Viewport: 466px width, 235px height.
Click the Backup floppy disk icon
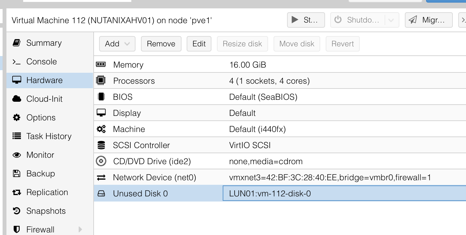pyautogui.click(x=16, y=174)
